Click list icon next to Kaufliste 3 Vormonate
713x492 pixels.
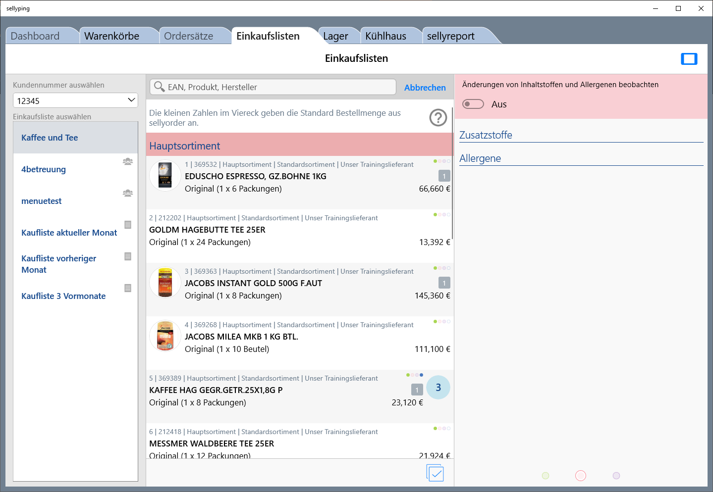(x=128, y=288)
